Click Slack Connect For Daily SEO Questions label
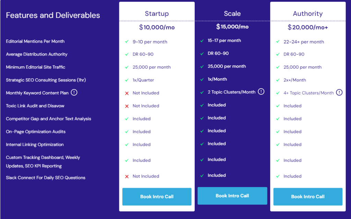The width and height of the screenshot is (351, 219). [x=46, y=178]
